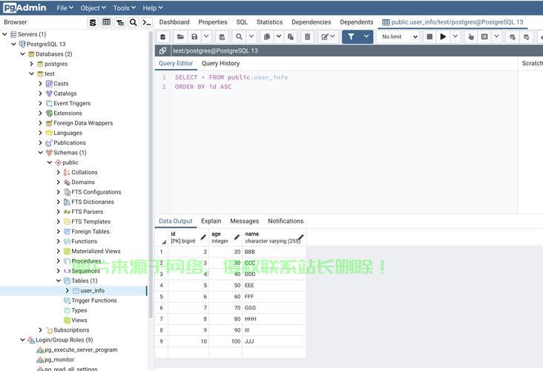The image size is (543, 371).
Task: Expand the postgres database node
Action: point(31,64)
